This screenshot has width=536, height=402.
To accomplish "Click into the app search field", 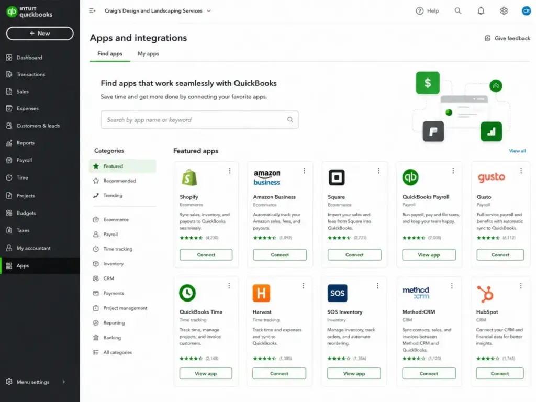I will point(199,120).
